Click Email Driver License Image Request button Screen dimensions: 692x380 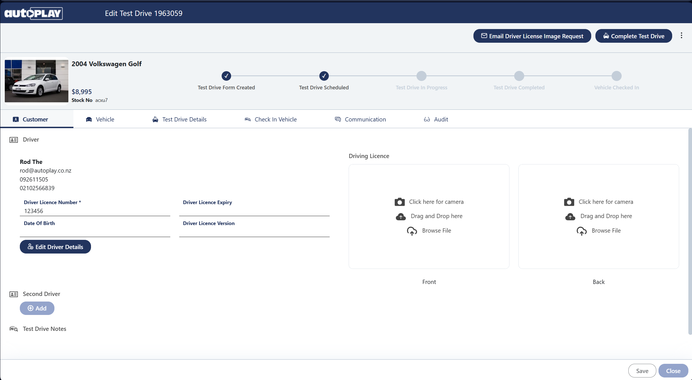532,36
